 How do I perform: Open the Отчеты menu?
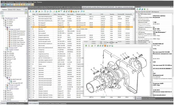pyautogui.click(x=30, y=2)
